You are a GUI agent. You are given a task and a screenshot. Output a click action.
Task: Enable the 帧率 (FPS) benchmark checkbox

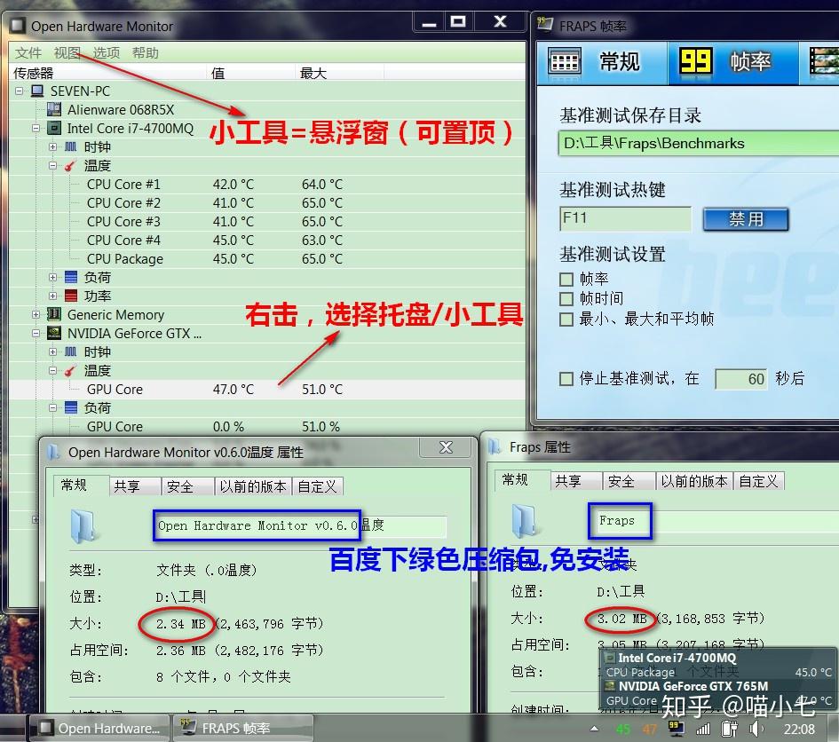click(566, 279)
